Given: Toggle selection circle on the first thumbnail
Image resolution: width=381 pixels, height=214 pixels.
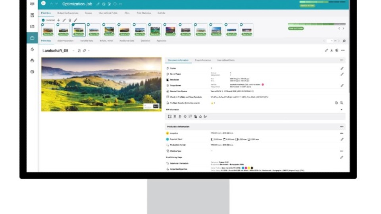Looking at the screenshot, I should [43, 25].
